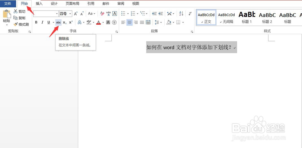Apply text highlight color

(x=89, y=22)
